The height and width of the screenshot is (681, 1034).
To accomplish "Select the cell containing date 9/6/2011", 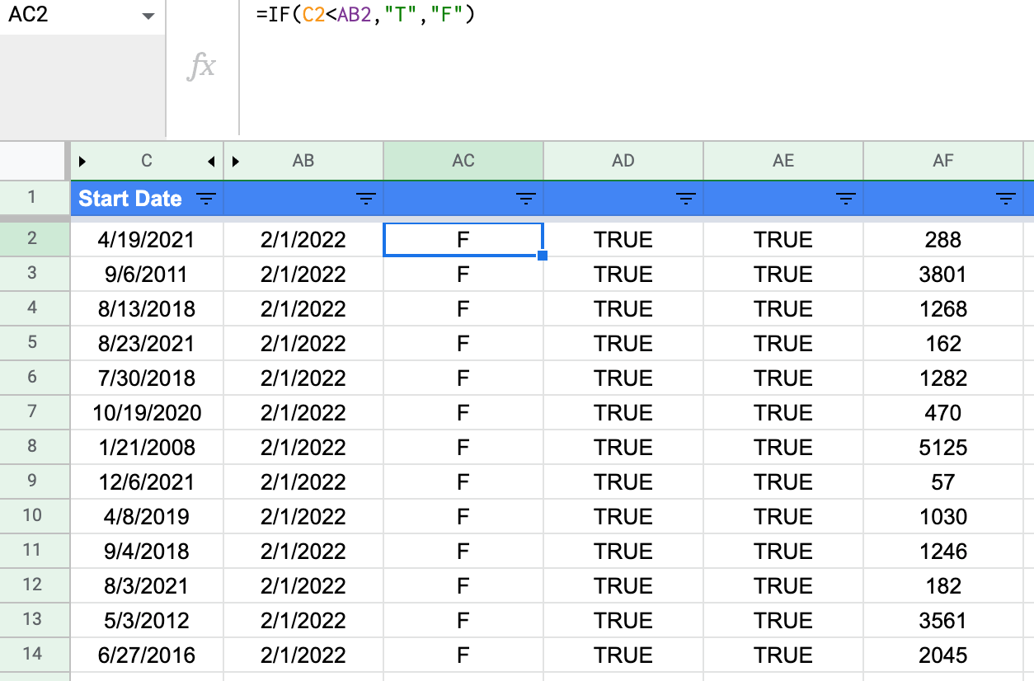I will (x=146, y=274).
